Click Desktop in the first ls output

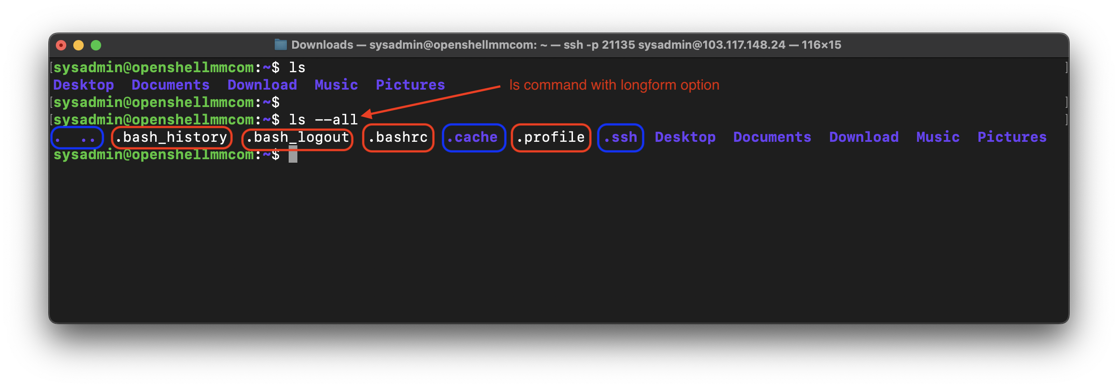[83, 85]
